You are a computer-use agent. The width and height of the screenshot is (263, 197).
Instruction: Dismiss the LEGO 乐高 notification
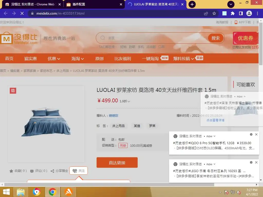(x=256, y=162)
